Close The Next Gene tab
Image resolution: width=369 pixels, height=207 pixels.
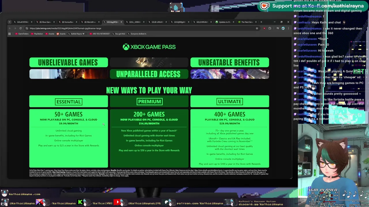point(256,22)
